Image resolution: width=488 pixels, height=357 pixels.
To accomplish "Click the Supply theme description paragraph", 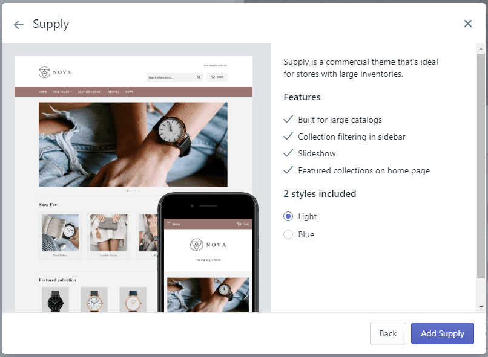I will pos(361,68).
